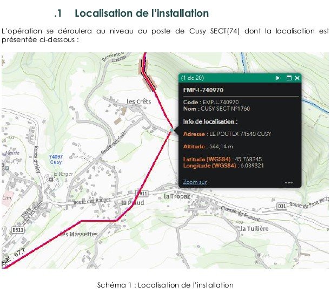Maximize the EMP-L-740970 popup
The image size is (331, 294).
(x=289, y=78)
